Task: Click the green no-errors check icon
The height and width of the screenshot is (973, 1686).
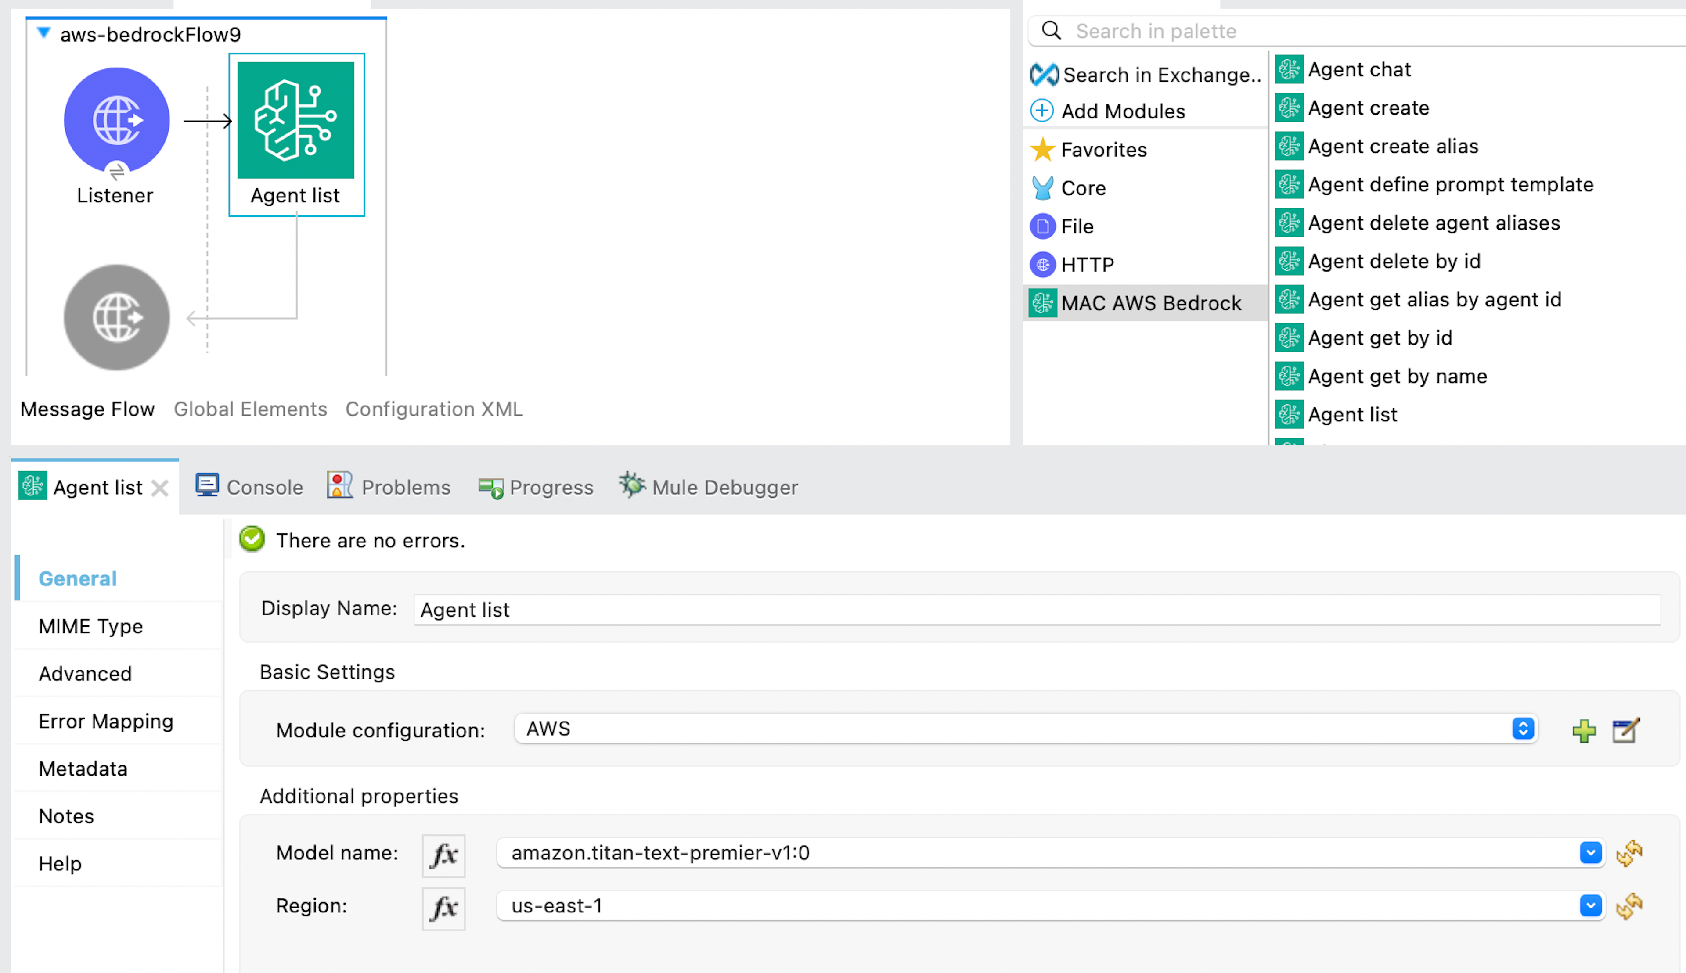Action: (x=252, y=539)
